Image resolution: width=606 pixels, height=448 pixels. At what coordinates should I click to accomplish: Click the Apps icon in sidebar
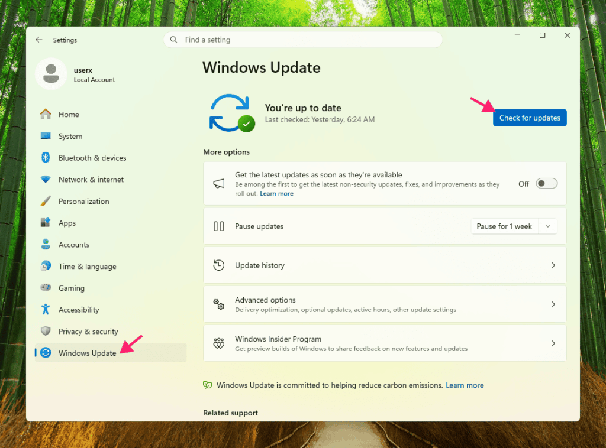46,223
